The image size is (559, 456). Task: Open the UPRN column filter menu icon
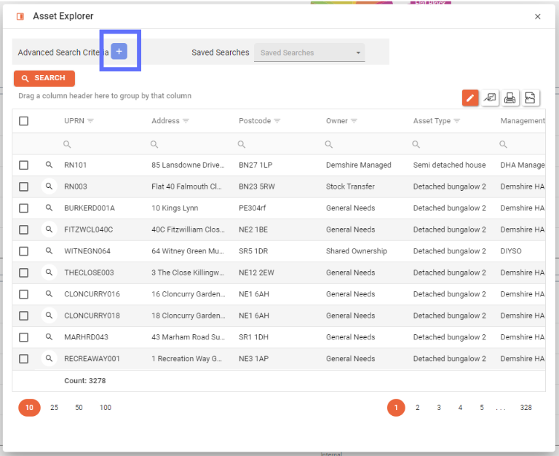pyautogui.click(x=91, y=121)
